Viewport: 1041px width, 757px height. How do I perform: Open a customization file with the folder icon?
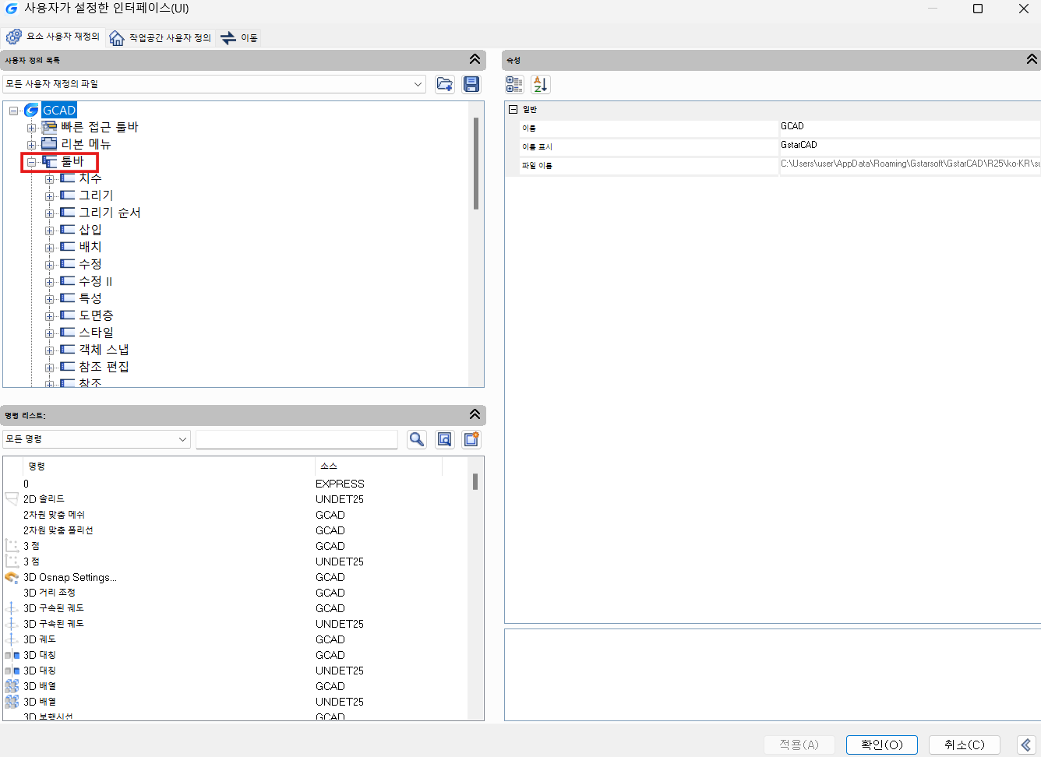[x=445, y=84]
